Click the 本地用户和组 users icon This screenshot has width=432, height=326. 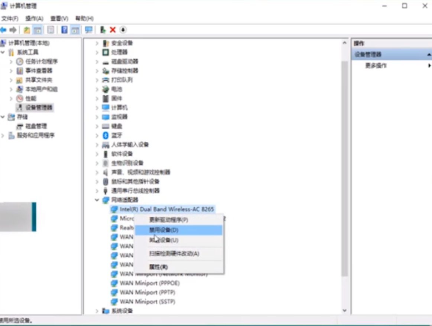(20, 89)
